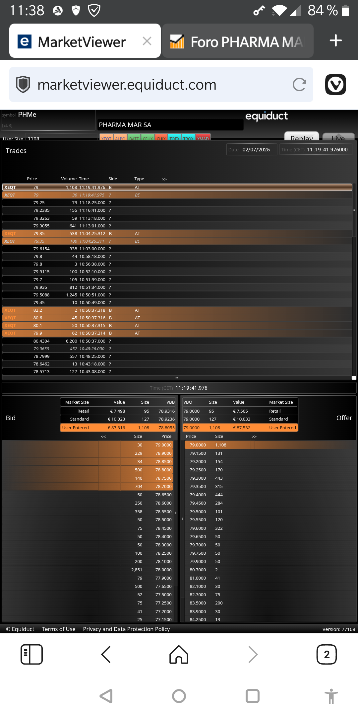Viewport: 358px width, 717px height.
Task: Expand bid depth columns with << arrow
Action: click(103, 437)
